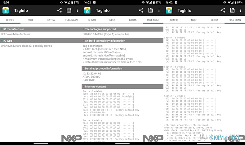Select the 'Sector 1 (0x01)' label
245x145 pixels.
pos(92,121)
